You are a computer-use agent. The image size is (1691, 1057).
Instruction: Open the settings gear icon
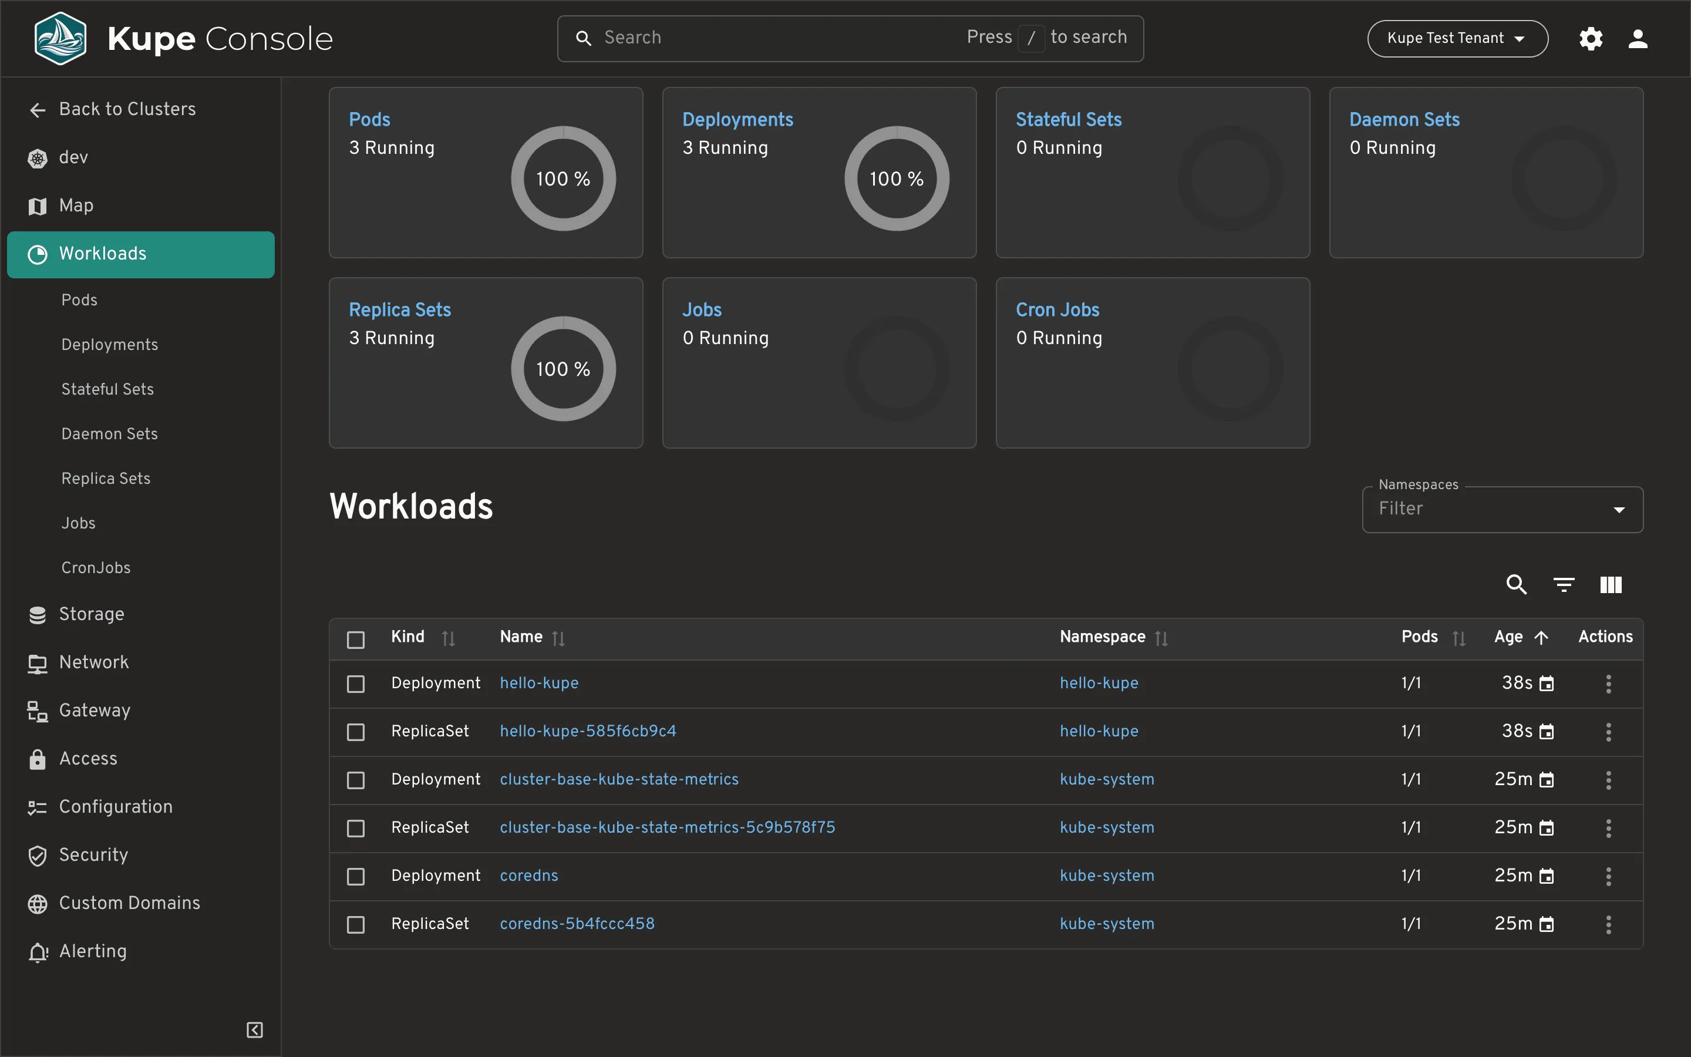(x=1591, y=38)
